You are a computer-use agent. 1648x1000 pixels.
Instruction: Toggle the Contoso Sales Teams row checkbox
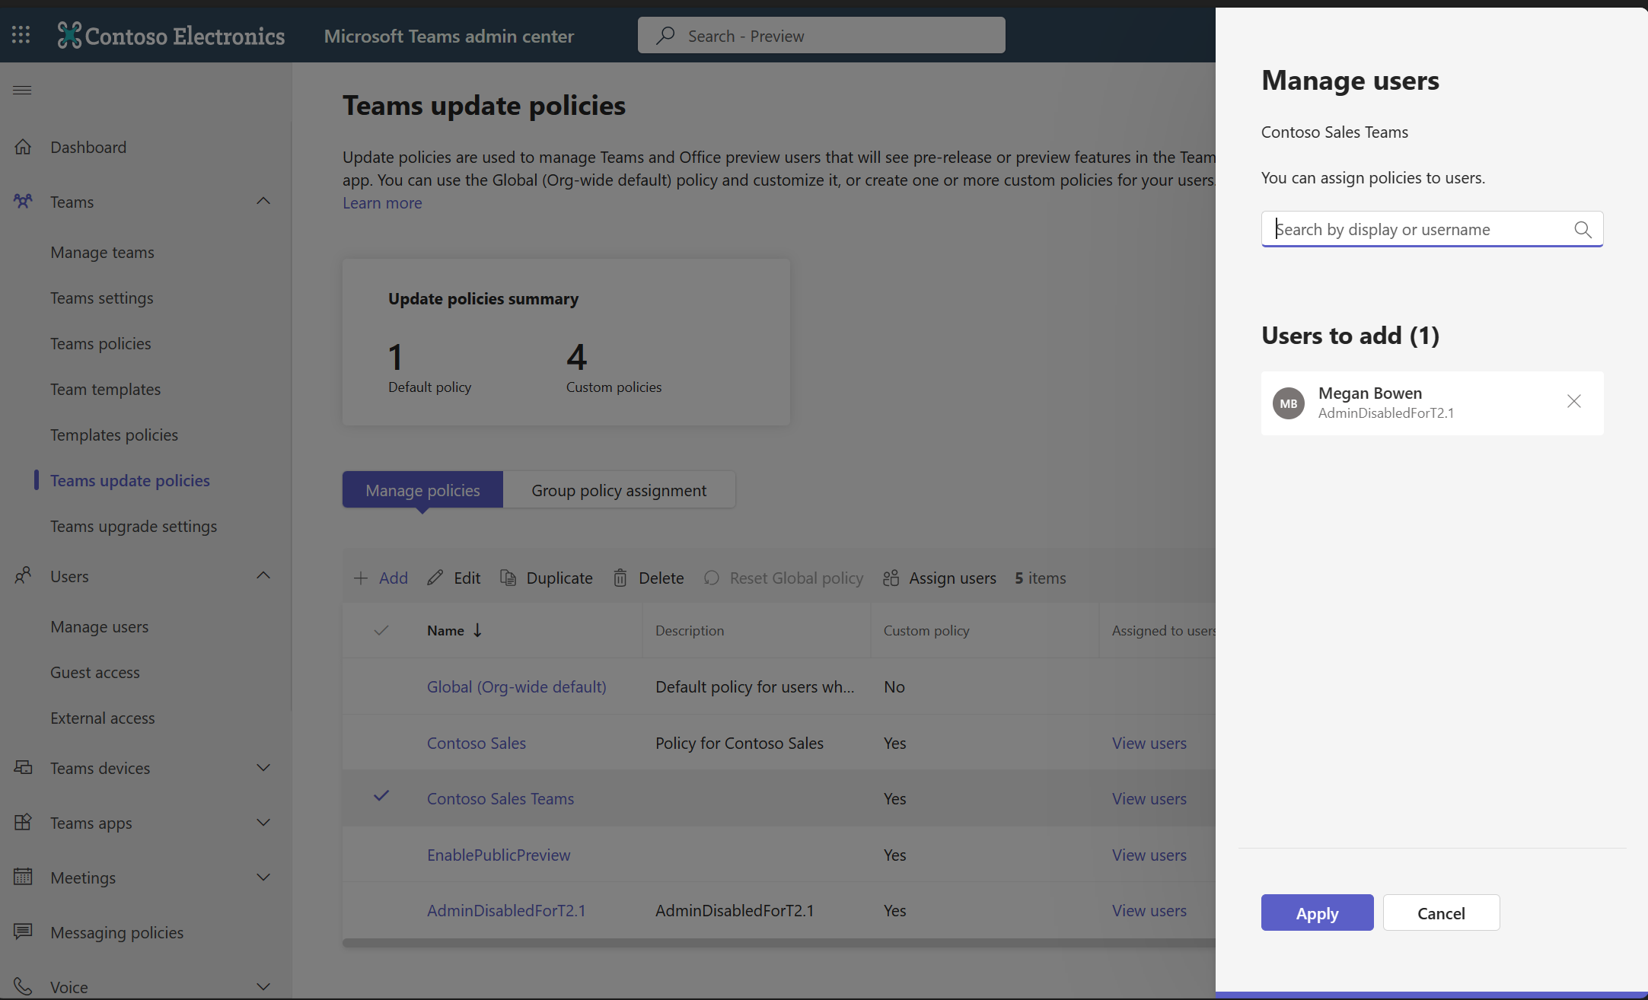(x=380, y=797)
